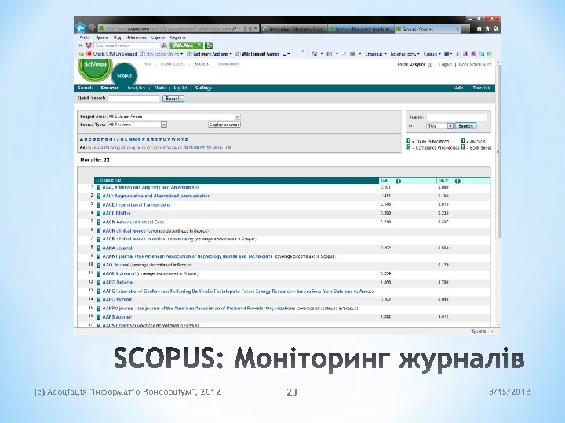Screen dimensions: 565x423
Task: Open the Вид menu
Action: click(x=117, y=38)
